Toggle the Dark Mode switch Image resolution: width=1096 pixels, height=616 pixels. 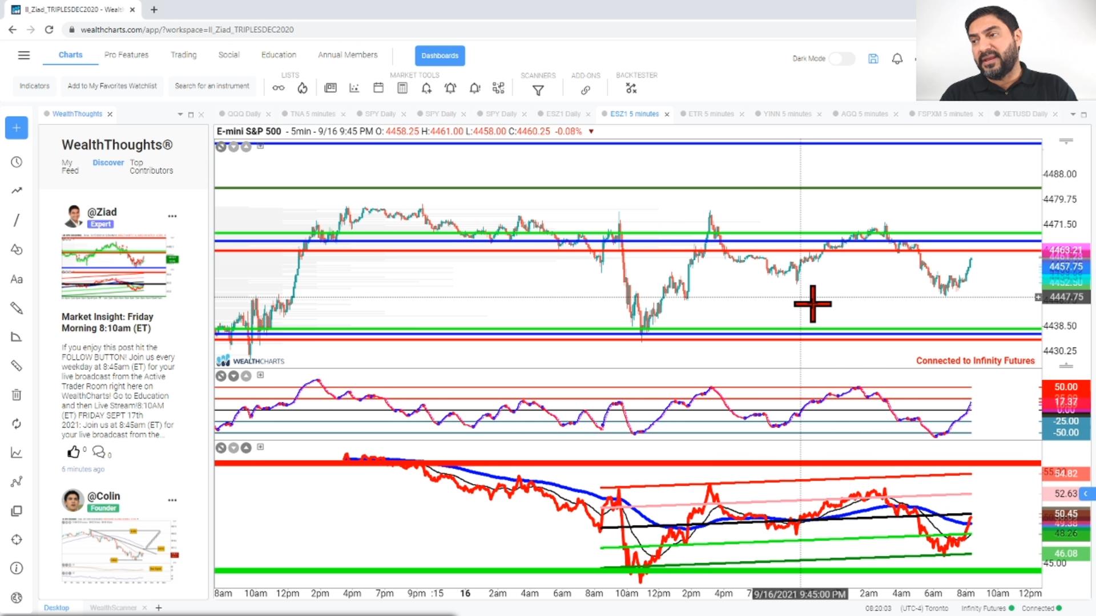pos(841,58)
